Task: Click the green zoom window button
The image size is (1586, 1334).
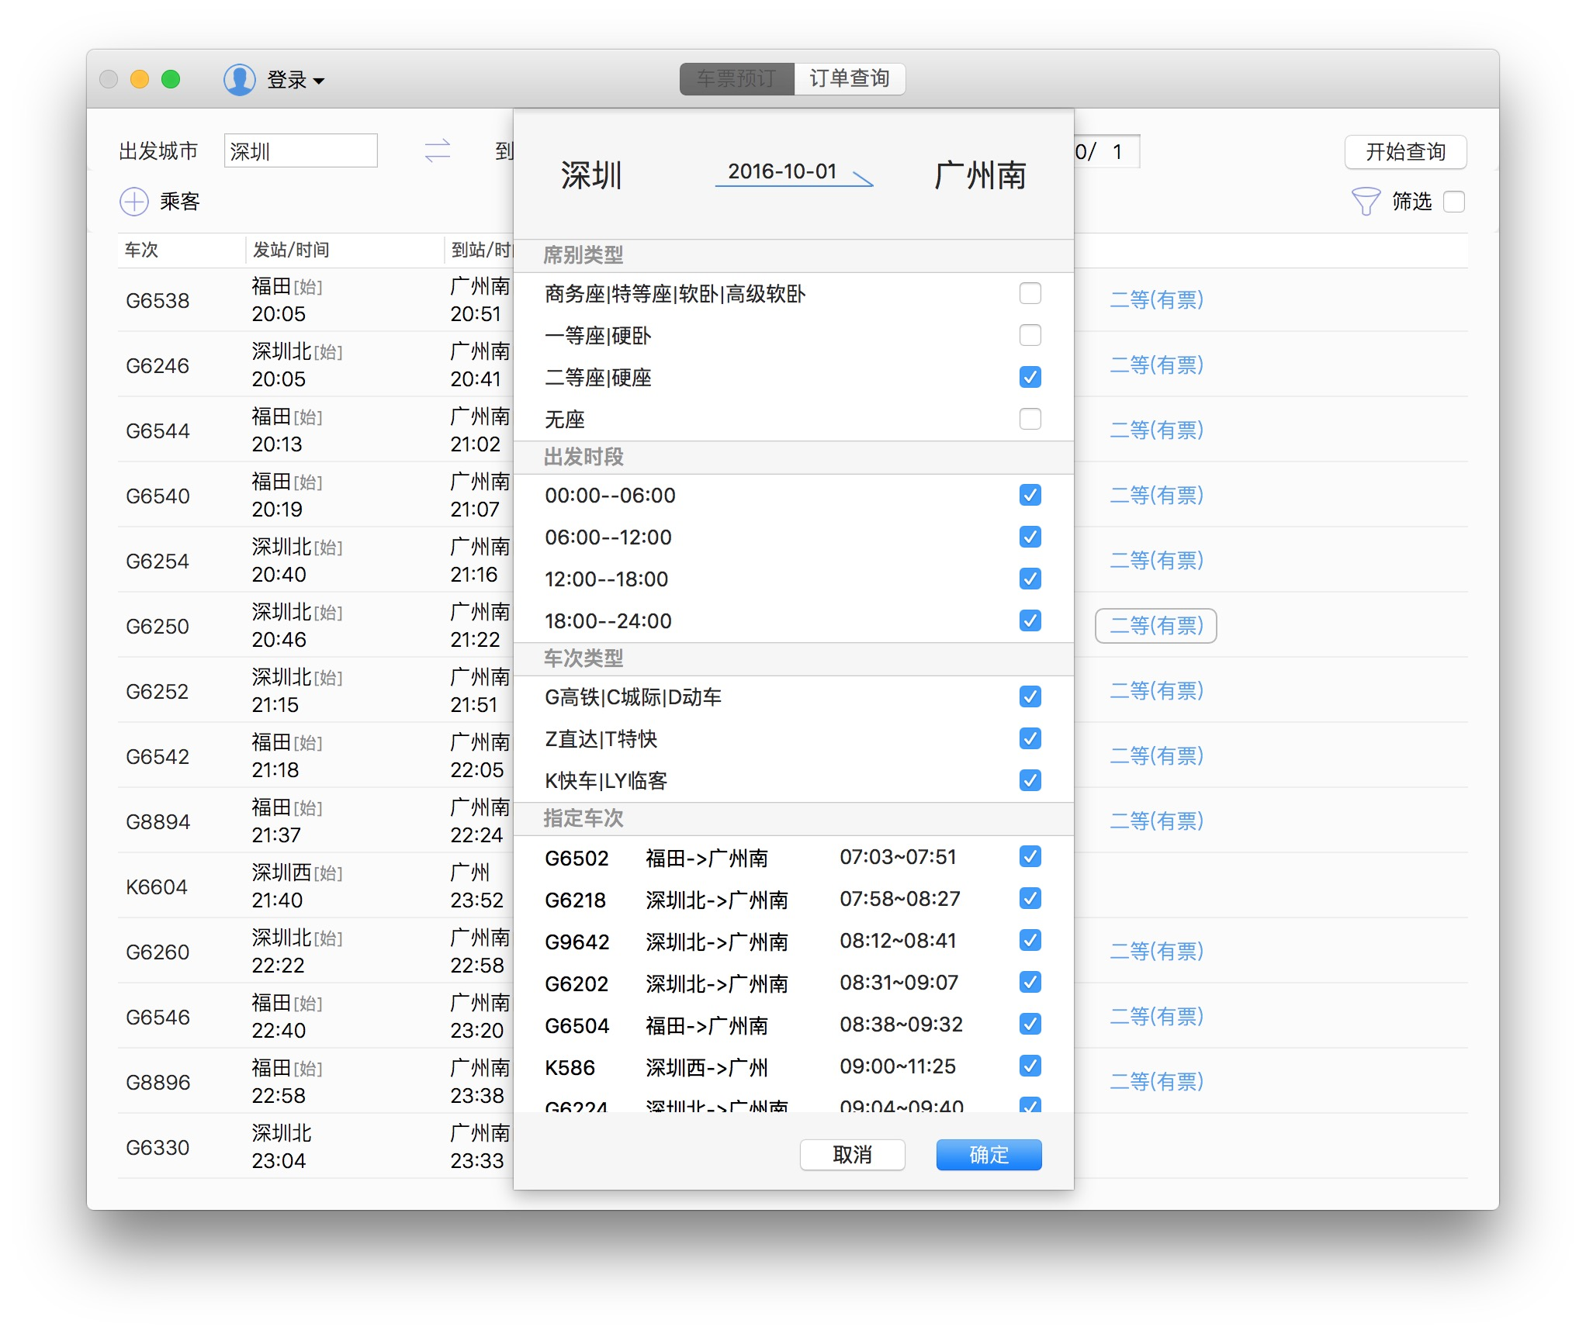Action: tap(171, 79)
